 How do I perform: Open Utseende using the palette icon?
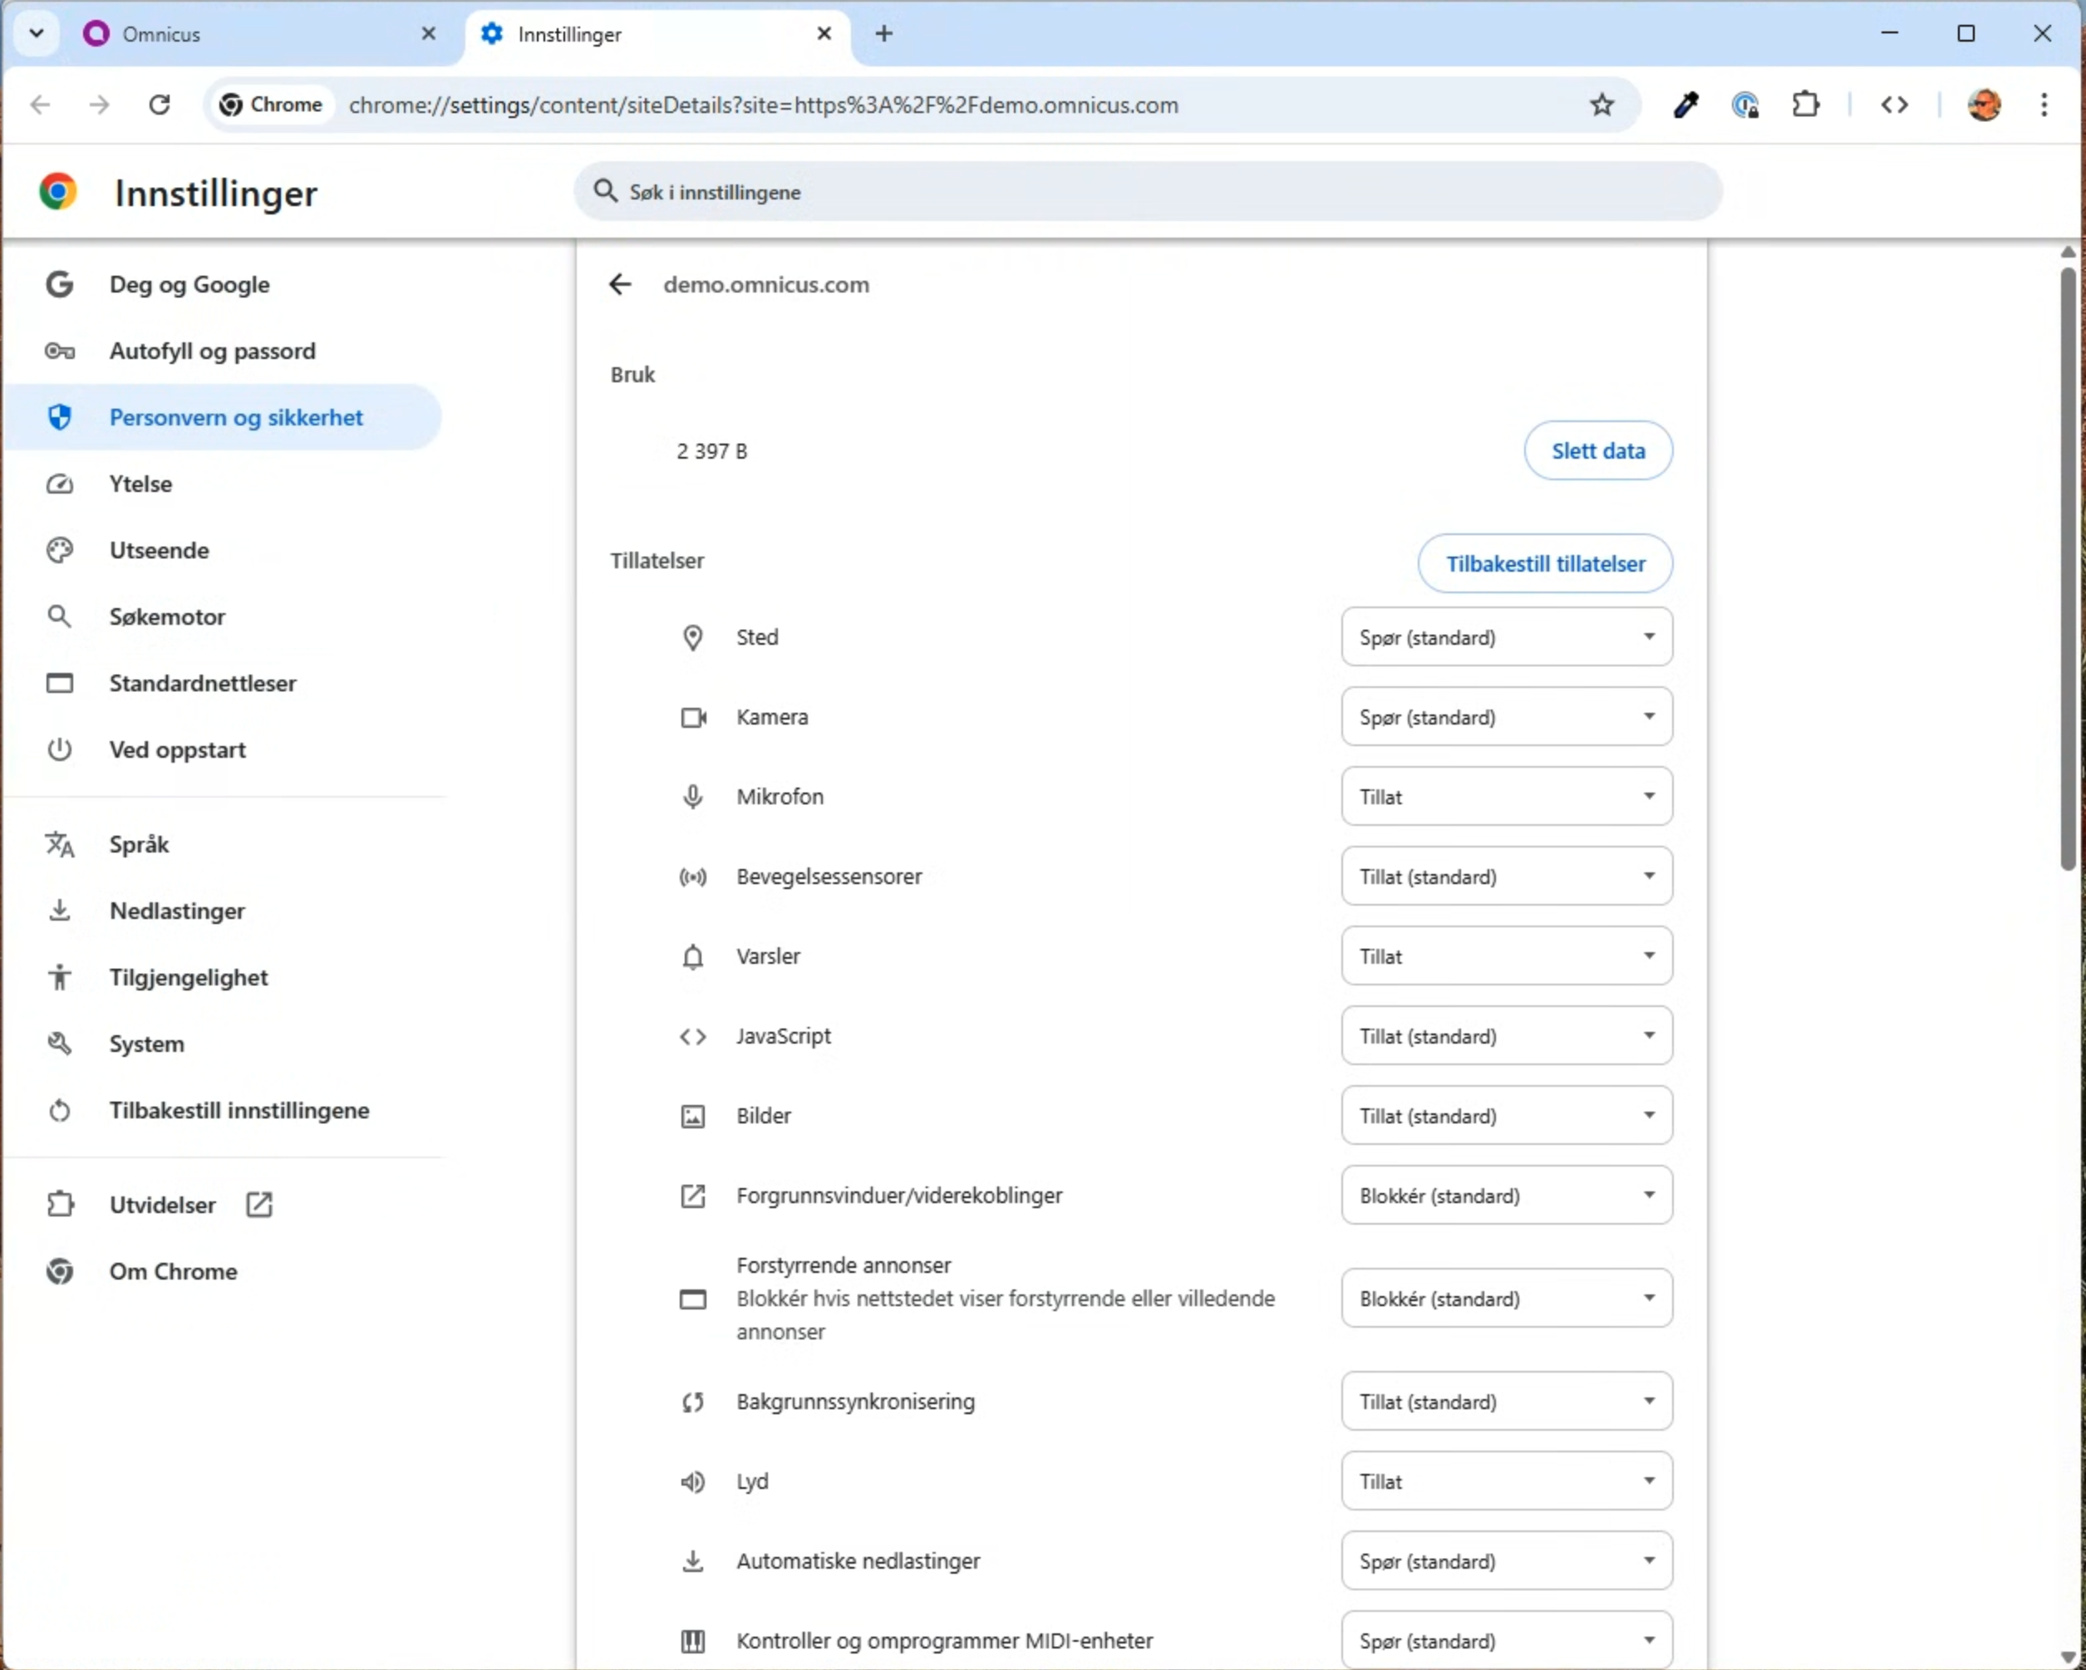pyautogui.click(x=60, y=550)
